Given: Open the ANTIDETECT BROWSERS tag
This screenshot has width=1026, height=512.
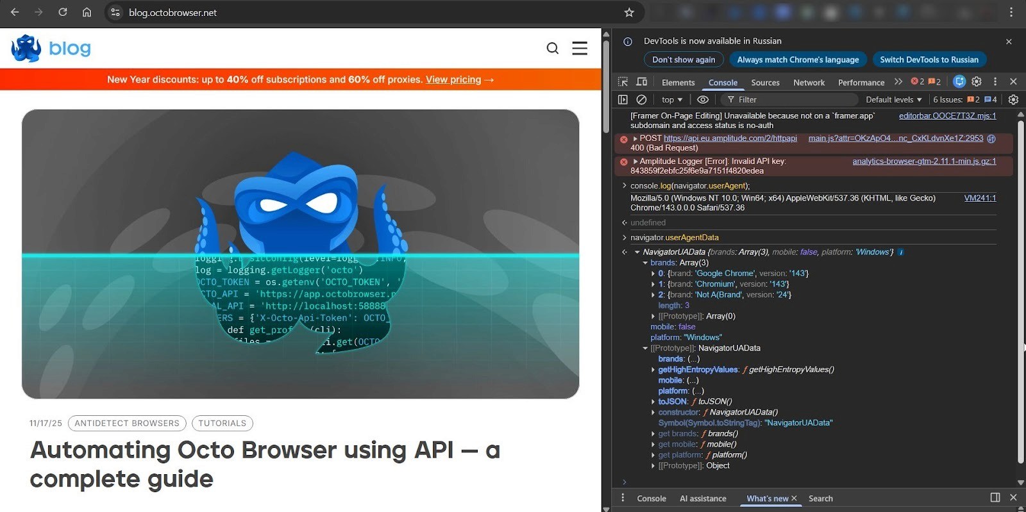Looking at the screenshot, I should tap(127, 423).
